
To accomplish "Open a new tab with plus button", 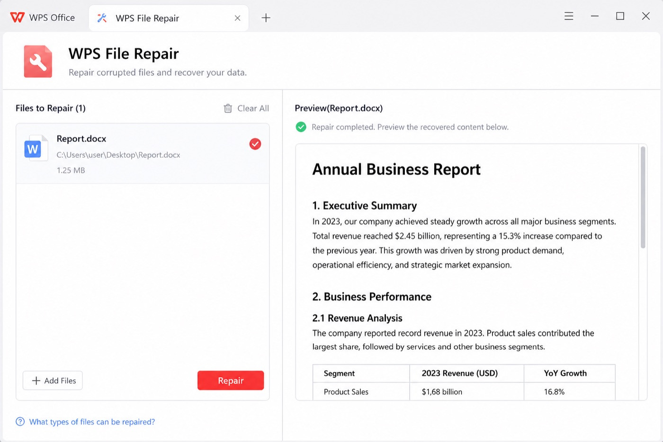I will point(266,18).
